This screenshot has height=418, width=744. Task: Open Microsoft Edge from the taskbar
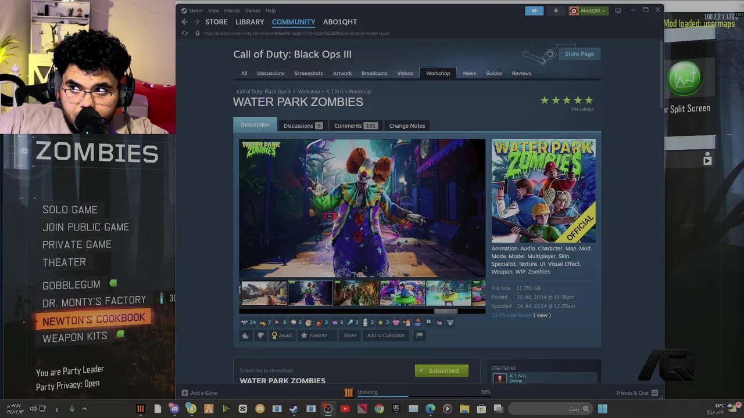coord(430,409)
